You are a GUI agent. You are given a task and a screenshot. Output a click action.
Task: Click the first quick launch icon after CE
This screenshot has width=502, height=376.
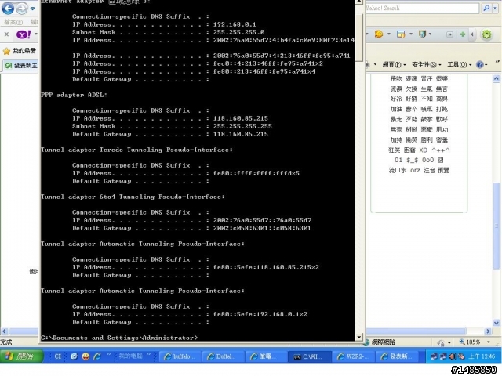click(74, 356)
